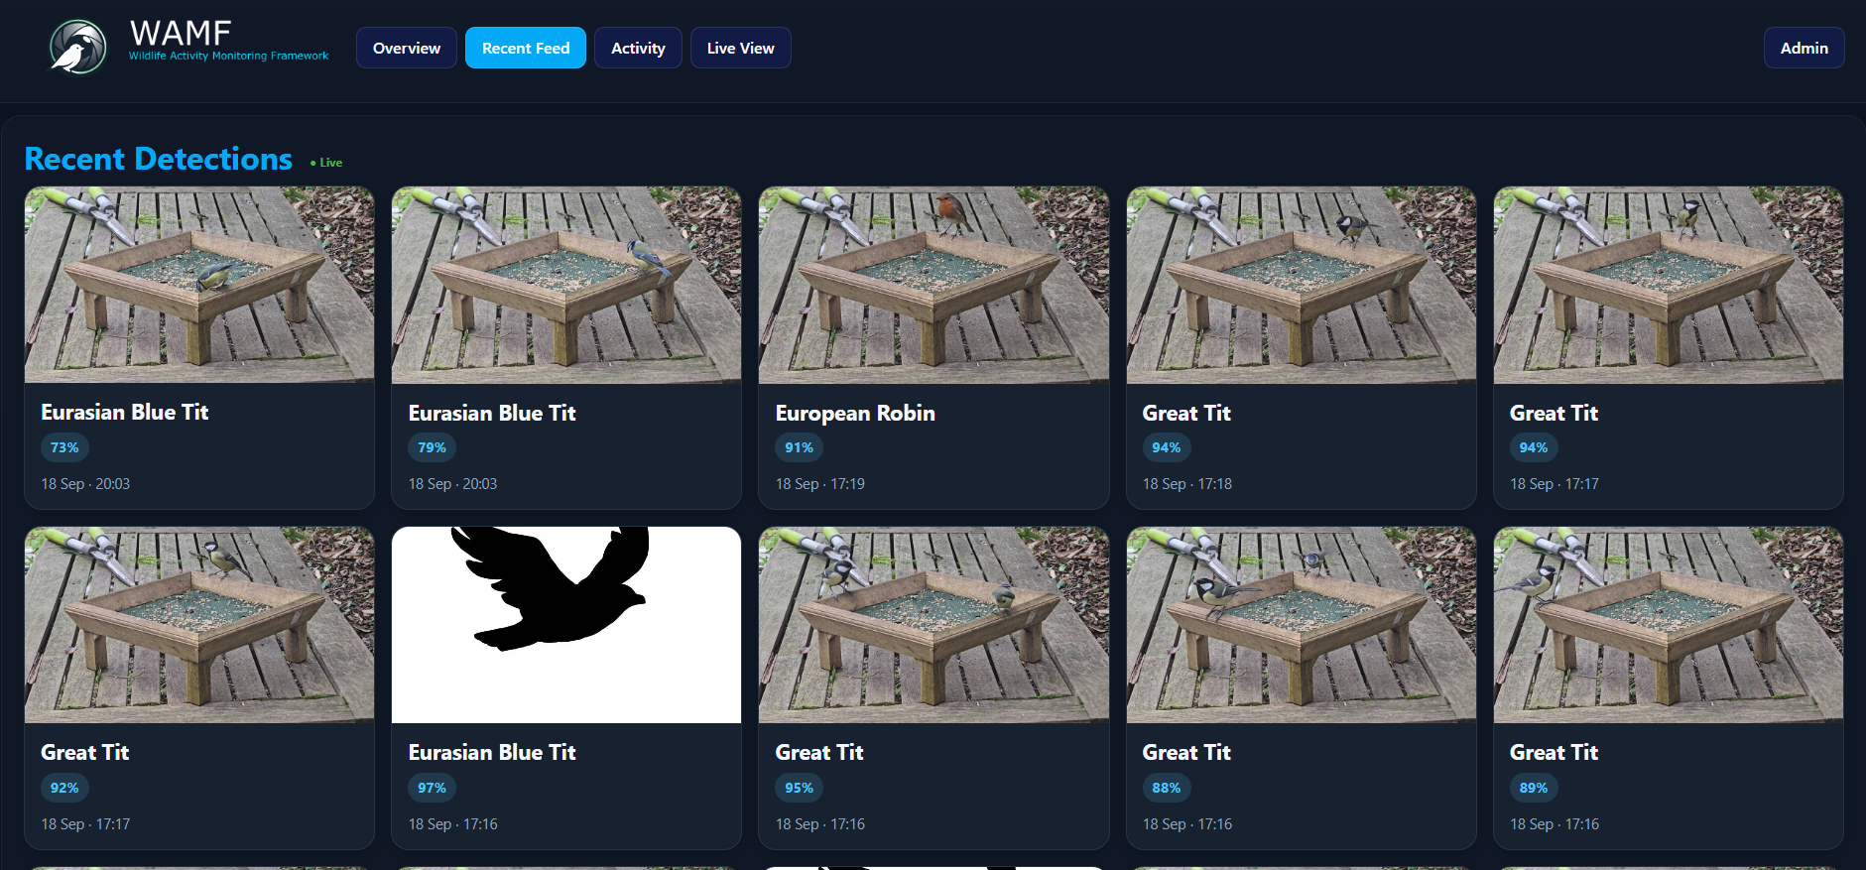The height and width of the screenshot is (870, 1866).
Task: Open the Overview tab
Action: pos(407,48)
